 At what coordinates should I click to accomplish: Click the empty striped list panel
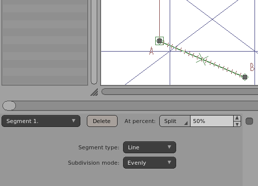pyautogui.click(x=45, y=42)
